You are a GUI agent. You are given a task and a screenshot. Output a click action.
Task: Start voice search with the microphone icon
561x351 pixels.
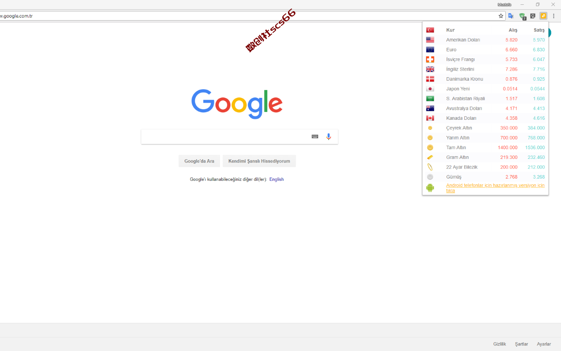(x=329, y=136)
